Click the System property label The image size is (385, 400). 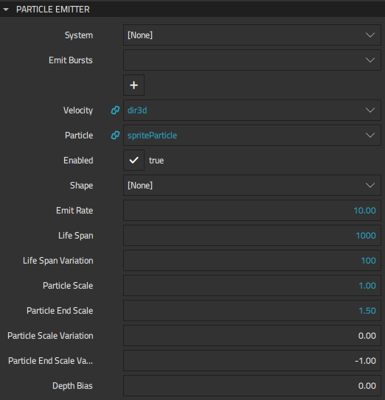[x=79, y=35]
